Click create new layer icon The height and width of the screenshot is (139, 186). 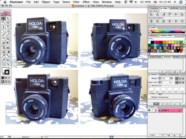tap(174, 135)
